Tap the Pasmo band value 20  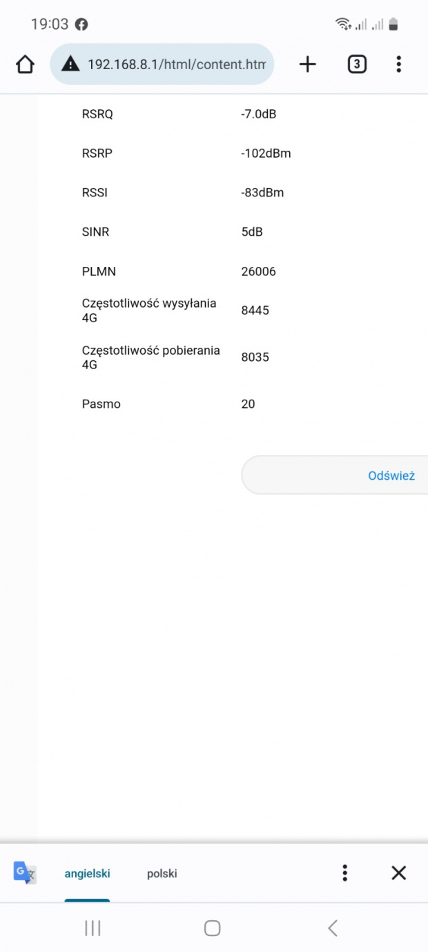(248, 404)
